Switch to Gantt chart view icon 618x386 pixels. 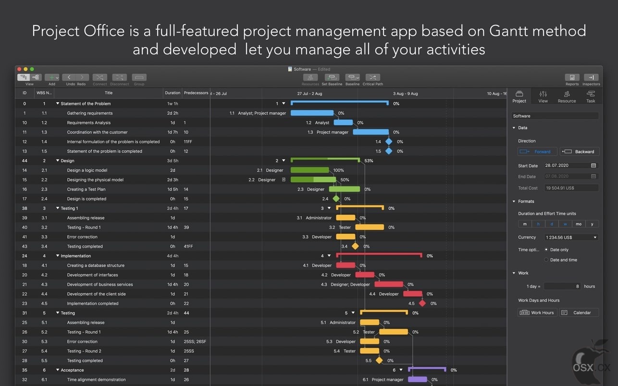pos(23,77)
